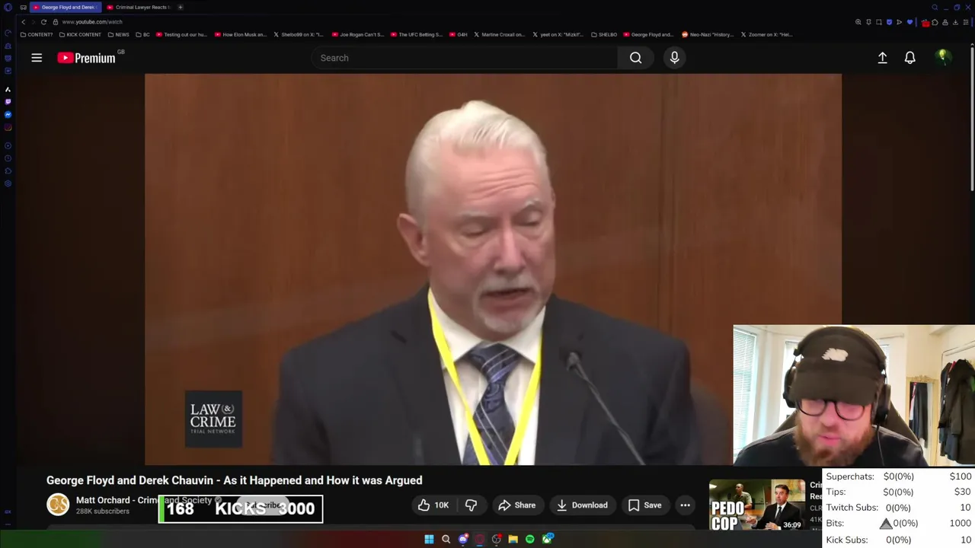Open the tab search magnifier in title bar

(935, 7)
